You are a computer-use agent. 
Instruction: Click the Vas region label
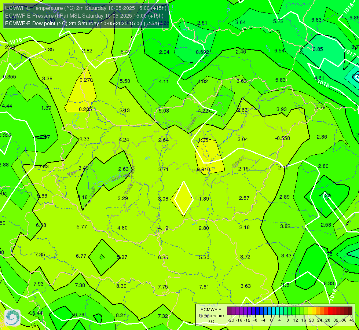point(72,174)
